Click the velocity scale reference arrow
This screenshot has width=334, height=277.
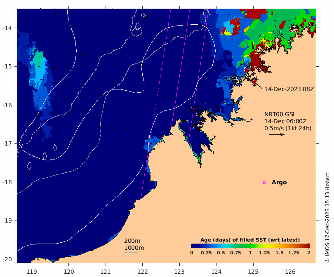coord(277,134)
